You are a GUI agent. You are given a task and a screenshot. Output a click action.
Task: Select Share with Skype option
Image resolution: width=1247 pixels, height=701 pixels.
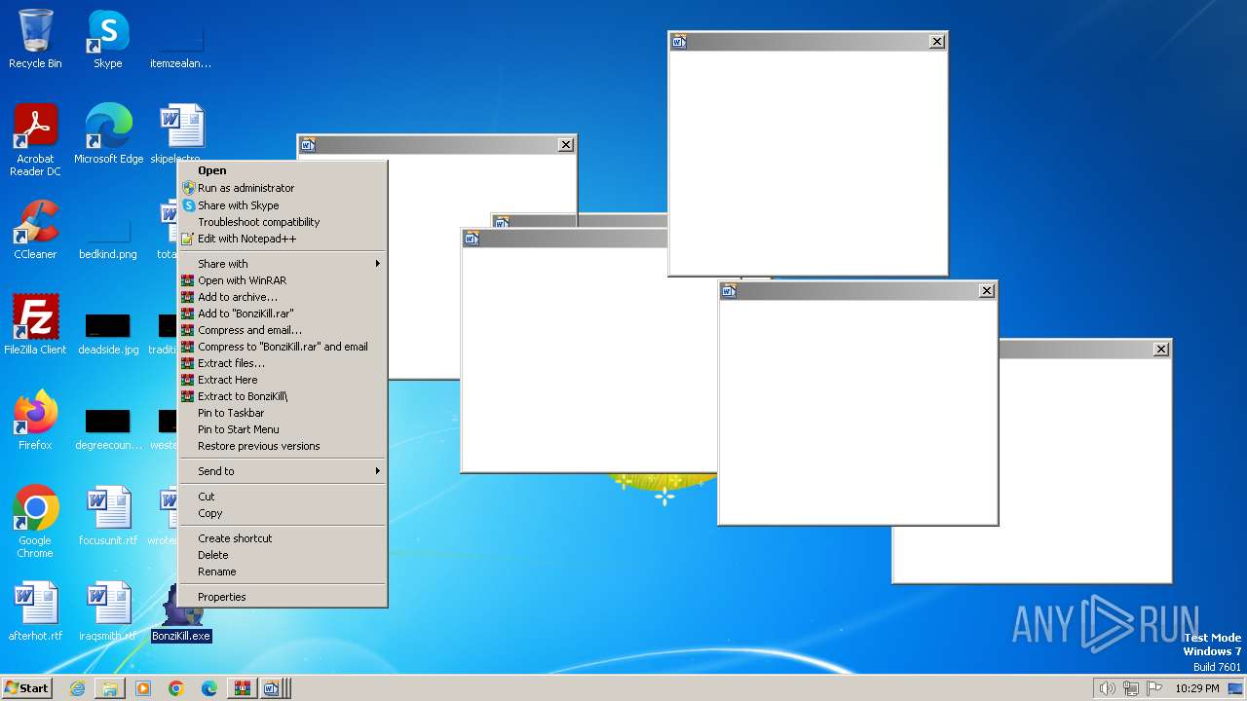pos(283,205)
